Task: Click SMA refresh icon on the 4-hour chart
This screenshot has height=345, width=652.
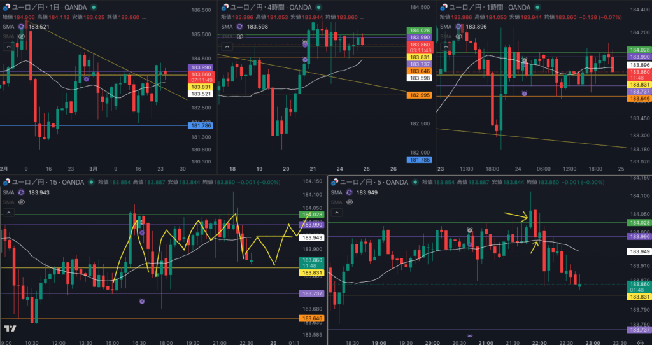Action: tap(241, 27)
